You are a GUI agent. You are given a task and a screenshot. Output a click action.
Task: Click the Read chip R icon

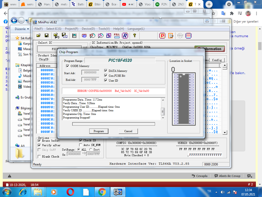tap(125, 35)
